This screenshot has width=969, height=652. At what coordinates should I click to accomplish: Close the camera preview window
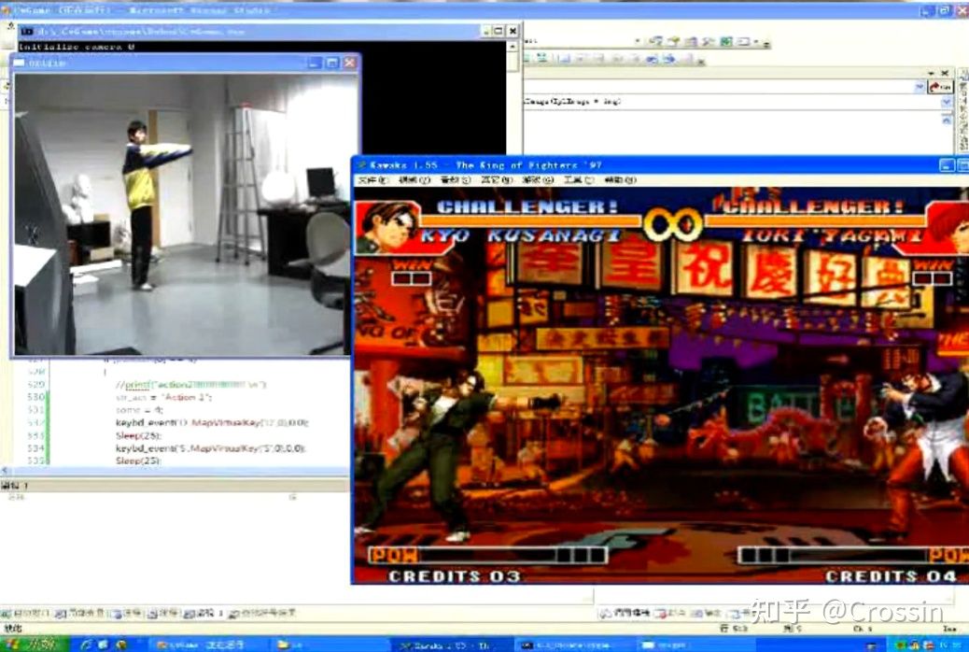(349, 63)
